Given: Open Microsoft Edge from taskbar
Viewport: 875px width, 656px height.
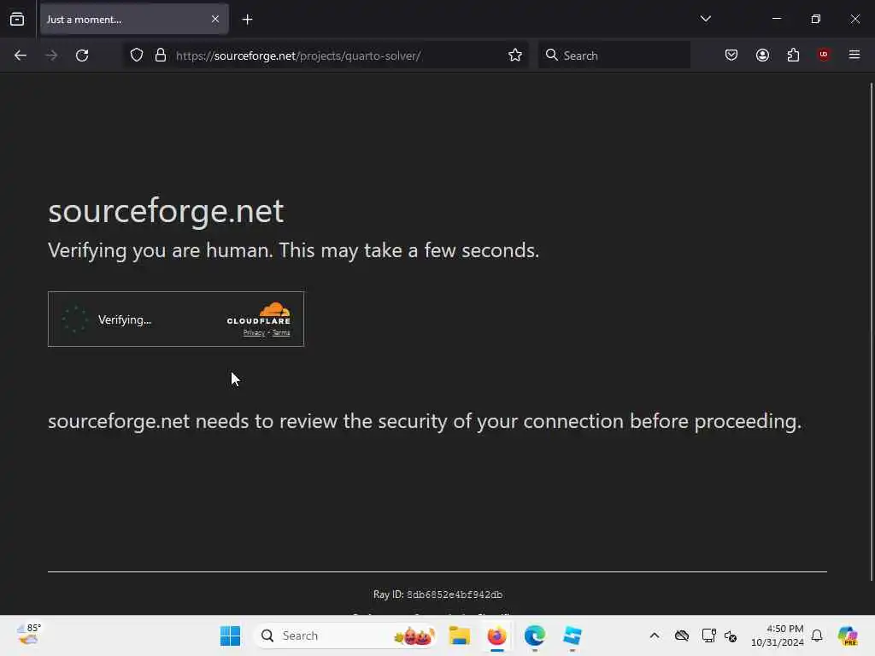Looking at the screenshot, I should (535, 635).
